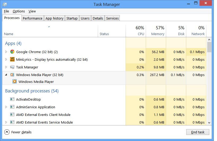Open the File menu
This screenshot has height=141, width=217.
click(x=6, y=11)
